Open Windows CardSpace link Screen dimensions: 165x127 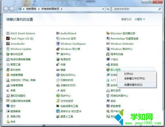point(73,44)
